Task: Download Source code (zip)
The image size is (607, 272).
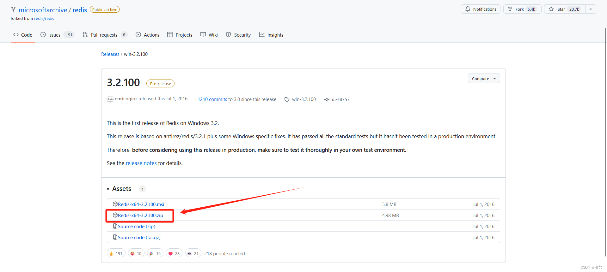Action: pos(137,227)
